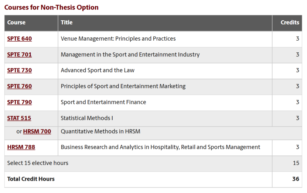Click the 'Statistical Methods I' title cell
This screenshot has width=307, height=193.
[x=165, y=119]
